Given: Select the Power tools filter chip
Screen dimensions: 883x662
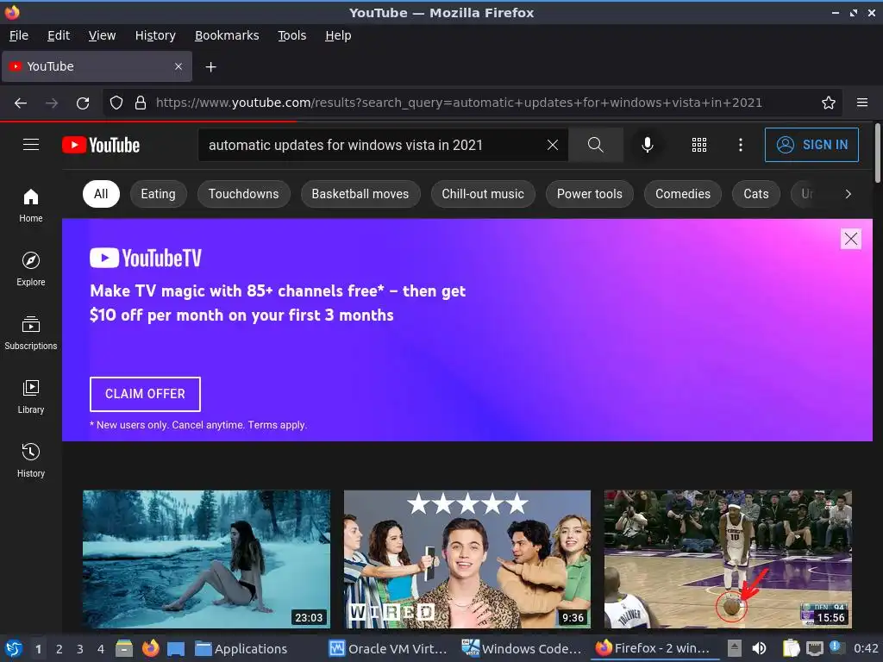Looking at the screenshot, I should (590, 194).
